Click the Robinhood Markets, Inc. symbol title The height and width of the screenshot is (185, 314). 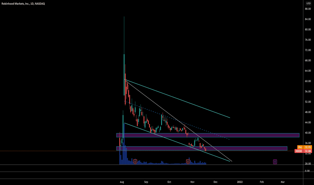coord(23,4)
